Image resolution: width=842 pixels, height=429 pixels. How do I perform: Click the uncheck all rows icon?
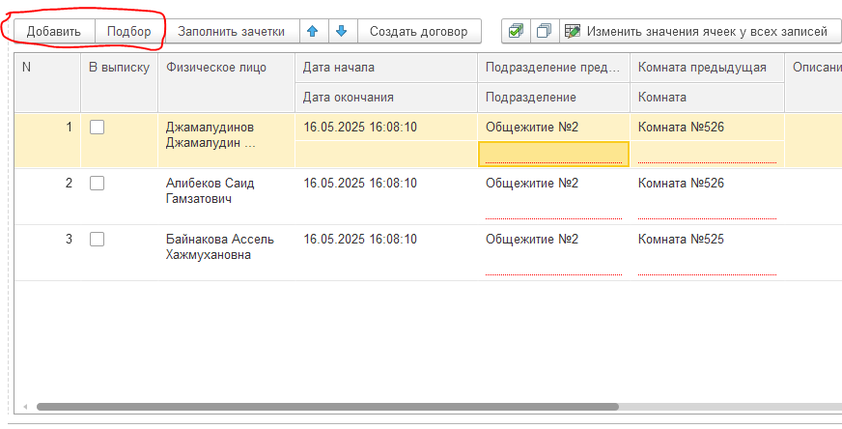(x=545, y=31)
